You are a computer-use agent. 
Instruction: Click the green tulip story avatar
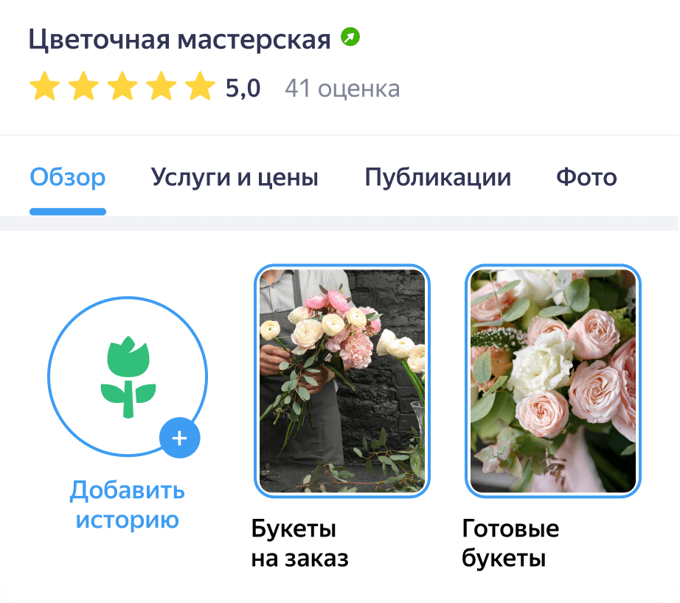[x=128, y=376]
